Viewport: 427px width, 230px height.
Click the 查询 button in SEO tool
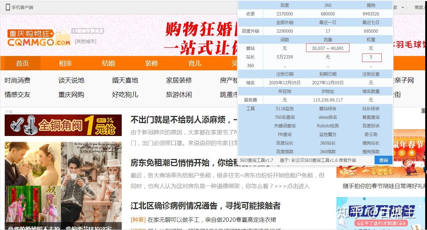384,160
